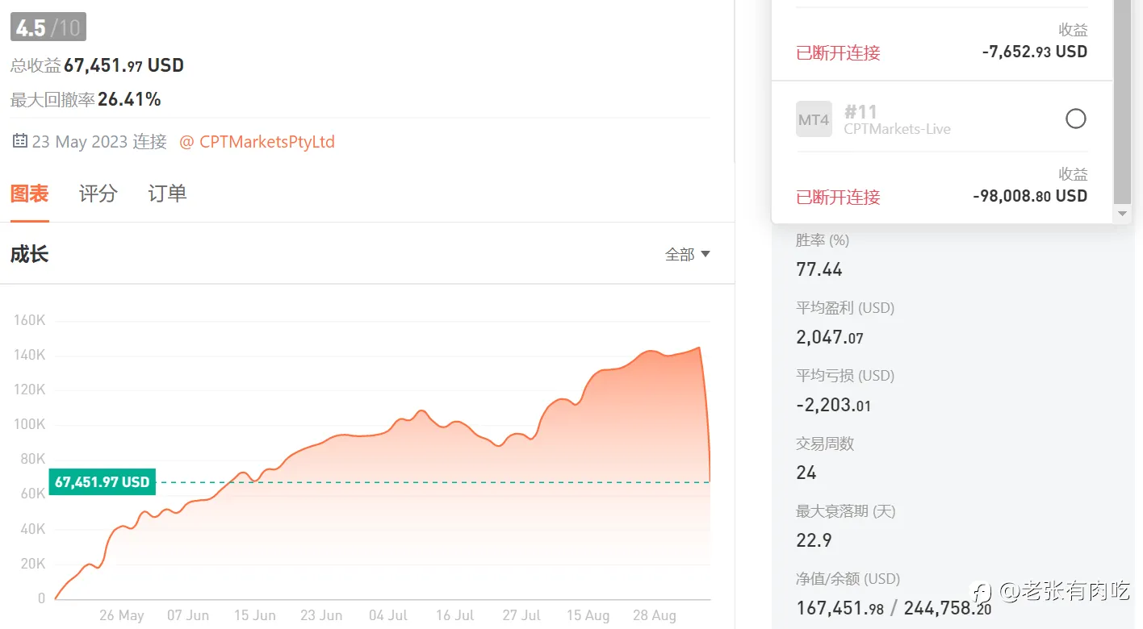Click the 平均盈利 (USD) label

[x=845, y=308]
